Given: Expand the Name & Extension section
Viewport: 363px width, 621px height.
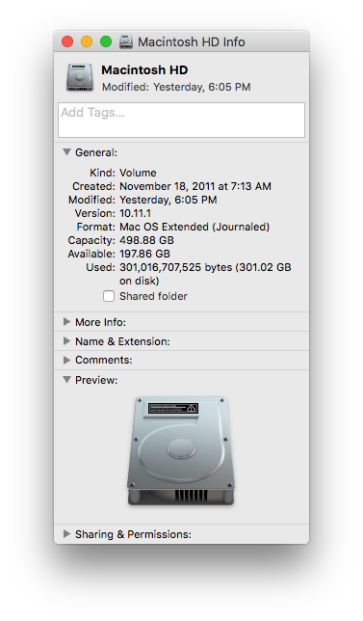Looking at the screenshot, I should [x=66, y=340].
